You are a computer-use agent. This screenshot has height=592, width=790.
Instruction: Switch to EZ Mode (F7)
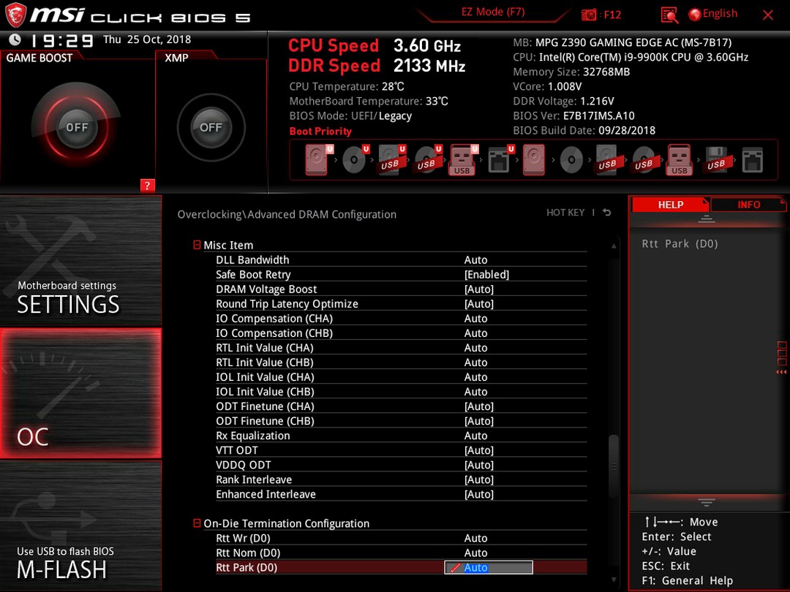coord(493,12)
